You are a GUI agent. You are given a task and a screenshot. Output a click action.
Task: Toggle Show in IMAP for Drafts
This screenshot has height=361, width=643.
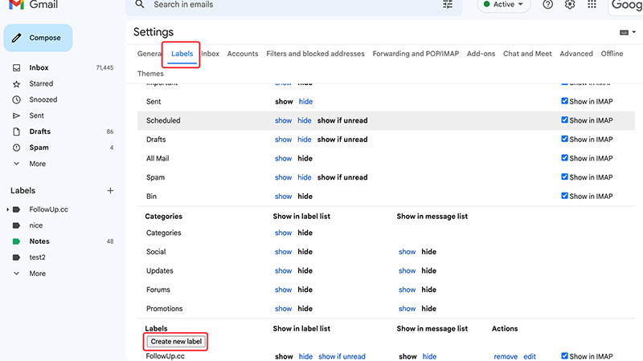point(565,139)
